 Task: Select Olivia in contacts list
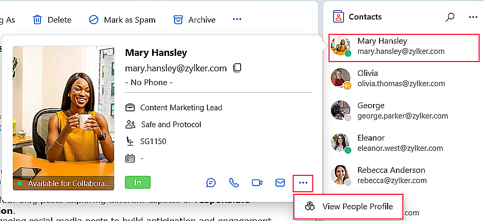click(x=404, y=78)
